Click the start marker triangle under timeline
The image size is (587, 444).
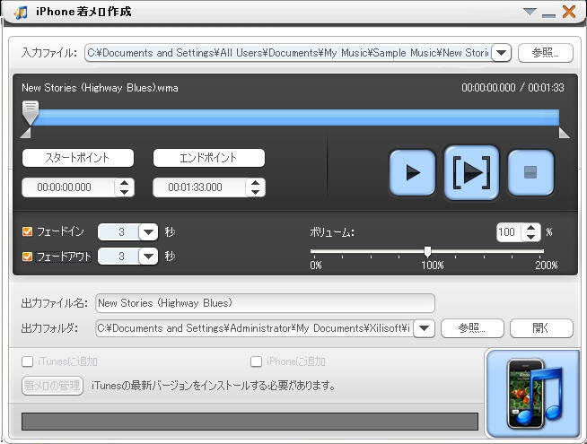click(x=25, y=133)
